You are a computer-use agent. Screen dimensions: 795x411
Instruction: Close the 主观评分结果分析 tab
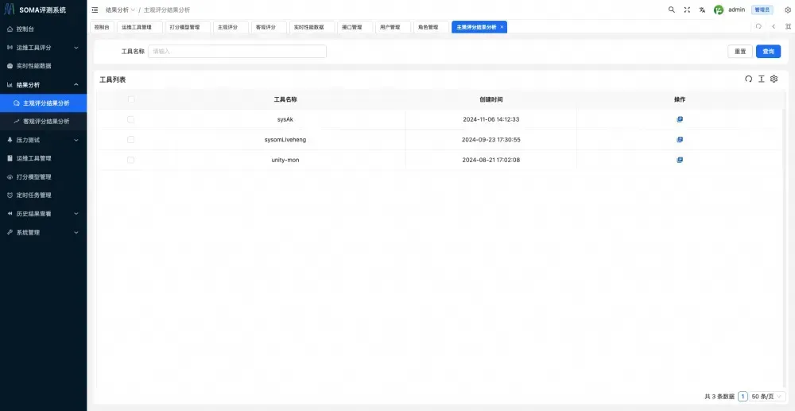502,27
